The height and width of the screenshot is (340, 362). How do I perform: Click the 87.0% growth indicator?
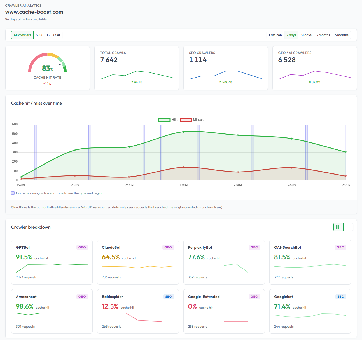point(315,82)
